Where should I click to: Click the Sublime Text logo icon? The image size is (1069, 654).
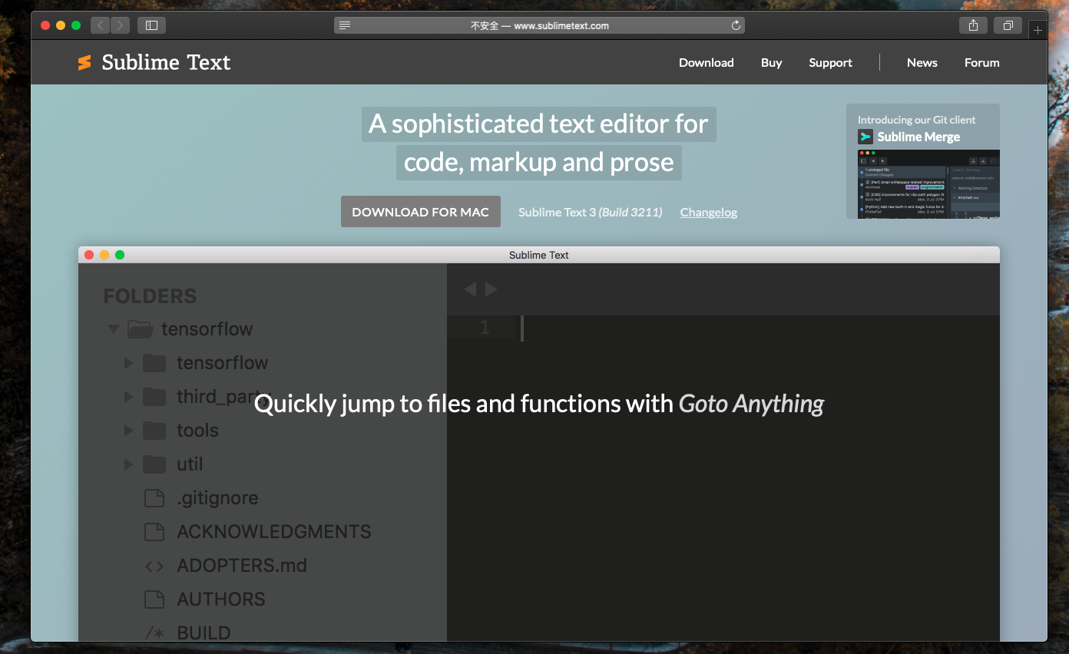pyautogui.click(x=84, y=63)
